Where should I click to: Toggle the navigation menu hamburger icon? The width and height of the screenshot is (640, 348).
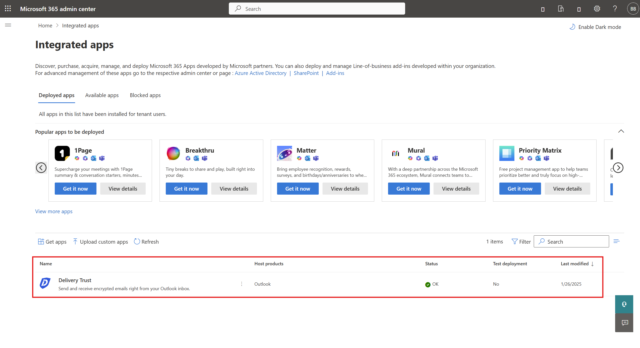[x=8, y=25]
